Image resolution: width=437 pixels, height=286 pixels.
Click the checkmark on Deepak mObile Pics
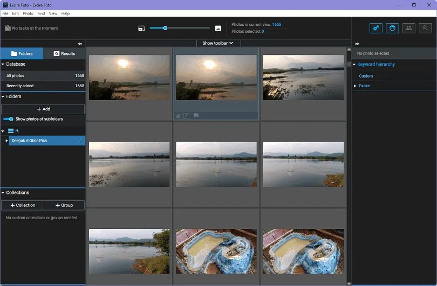pos(80,141)
